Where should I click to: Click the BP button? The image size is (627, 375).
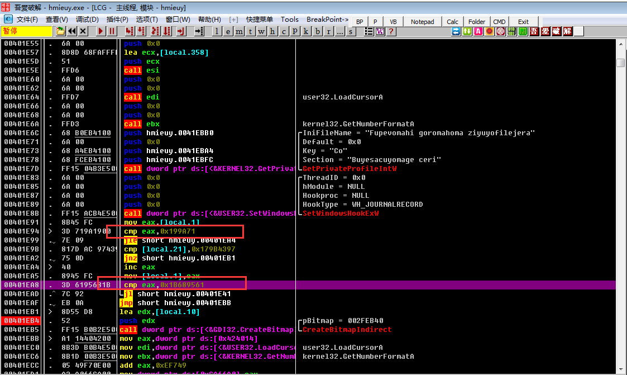click(x=360, y=22)
